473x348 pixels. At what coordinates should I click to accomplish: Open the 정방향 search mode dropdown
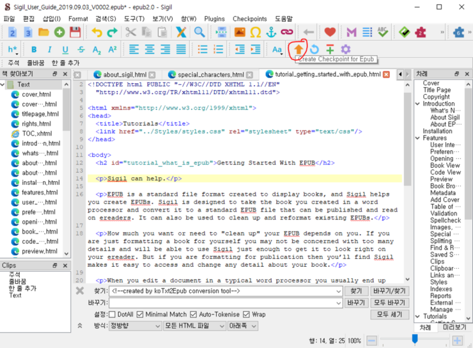135,326
